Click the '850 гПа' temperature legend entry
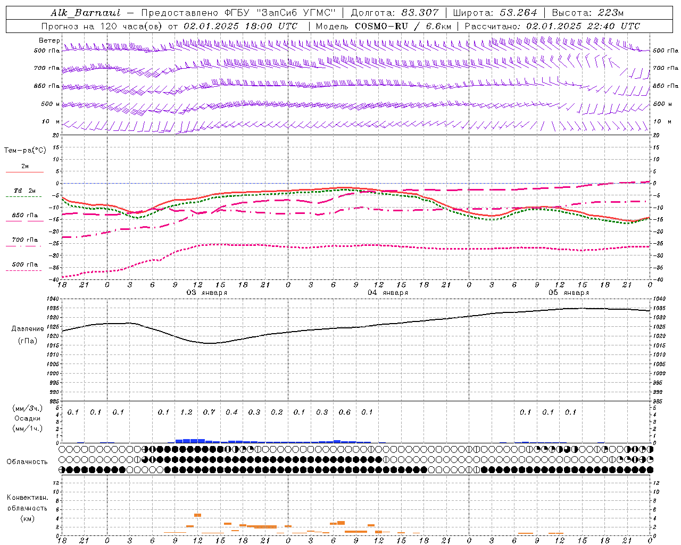 click(24, 216)
